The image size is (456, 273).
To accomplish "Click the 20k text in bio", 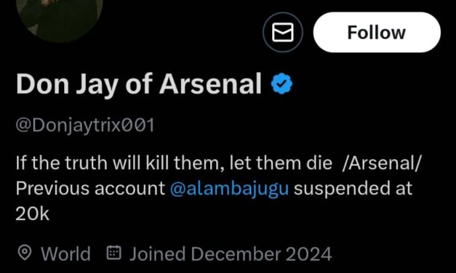I will pyautogui.click(x=32, y=214).
